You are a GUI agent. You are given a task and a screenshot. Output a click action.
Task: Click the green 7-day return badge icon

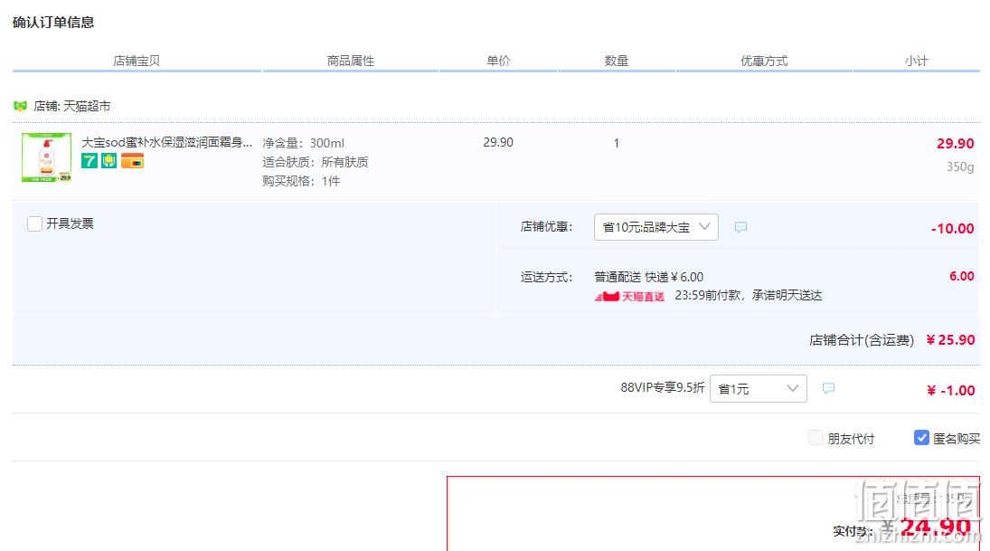89,161
